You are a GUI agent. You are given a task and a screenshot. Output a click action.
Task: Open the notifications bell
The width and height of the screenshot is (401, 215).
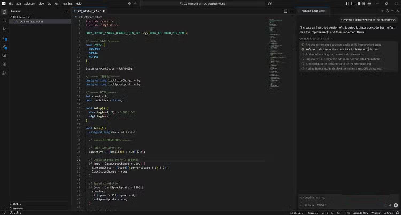tap(397, 213)
